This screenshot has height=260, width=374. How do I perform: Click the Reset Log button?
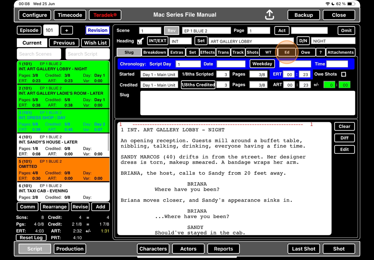31,238
